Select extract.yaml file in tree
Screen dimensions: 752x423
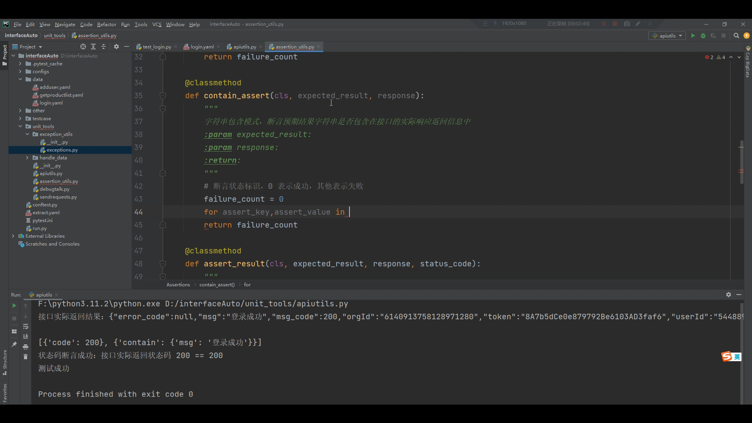(46, 213)
